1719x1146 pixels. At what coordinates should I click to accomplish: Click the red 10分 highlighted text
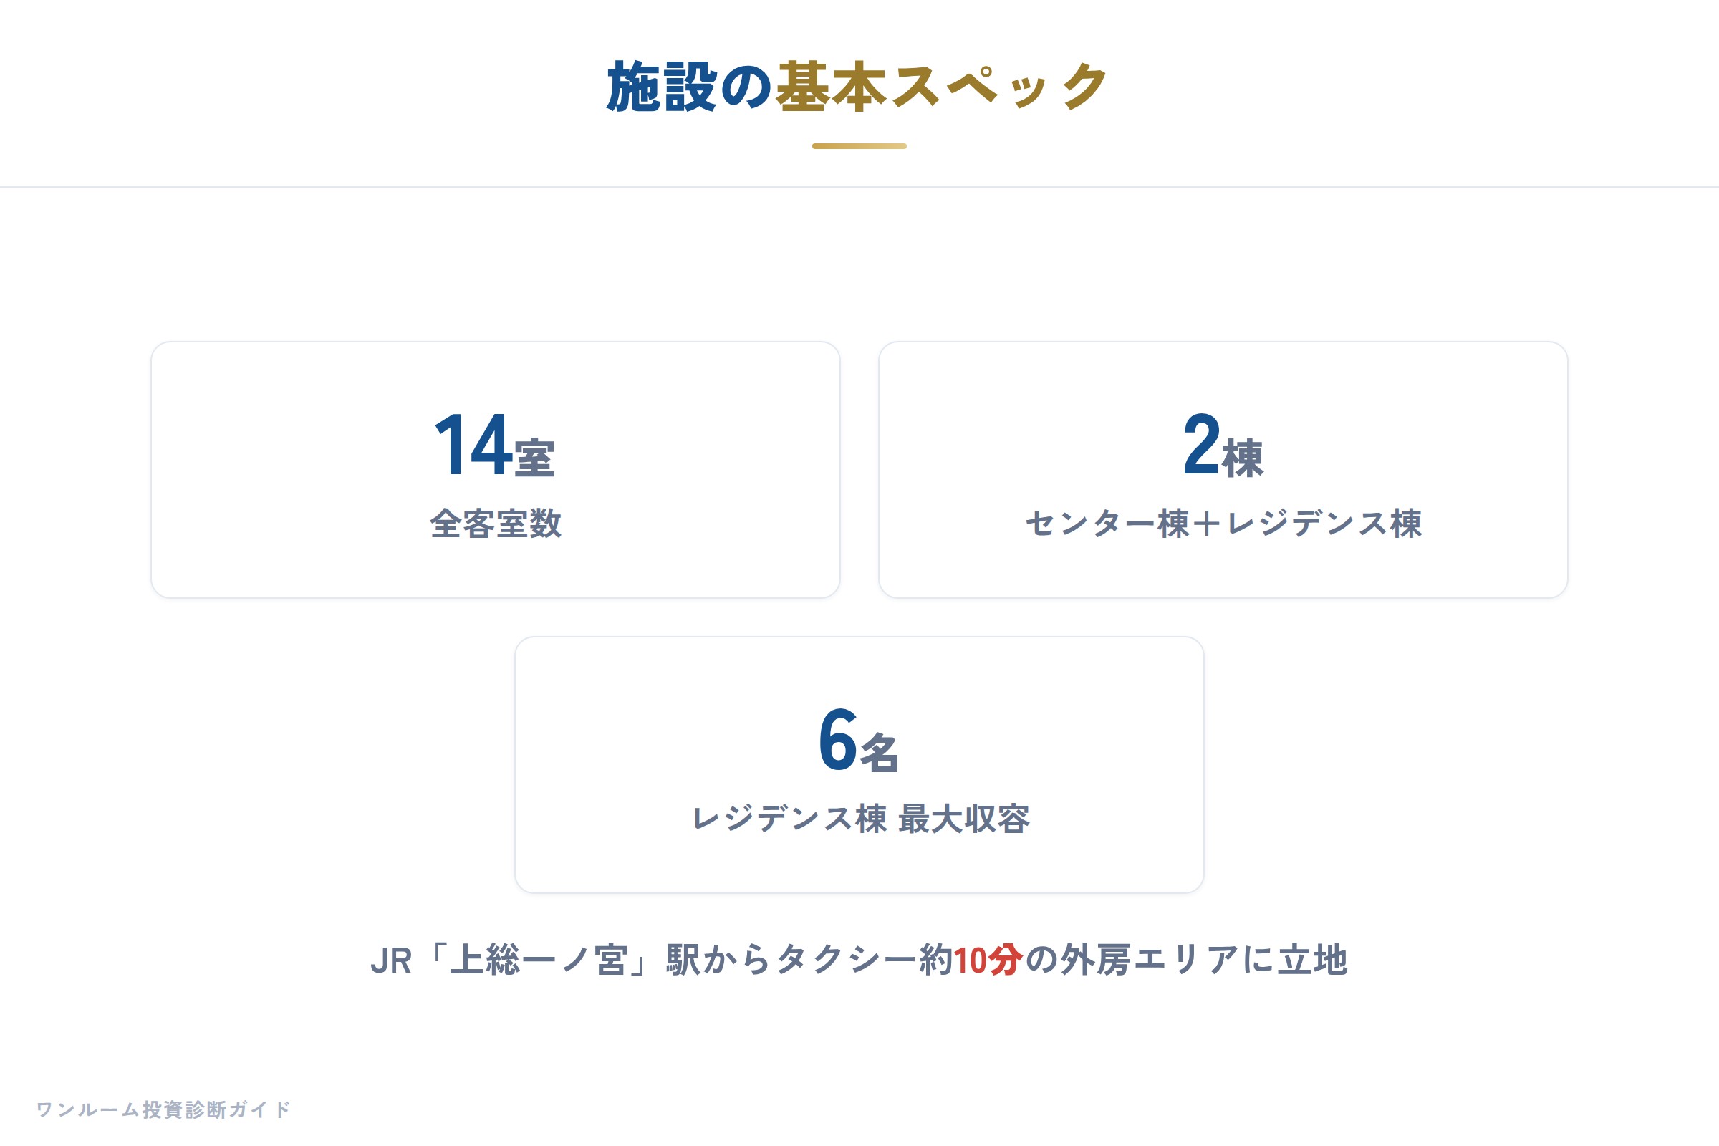[988, 960]
